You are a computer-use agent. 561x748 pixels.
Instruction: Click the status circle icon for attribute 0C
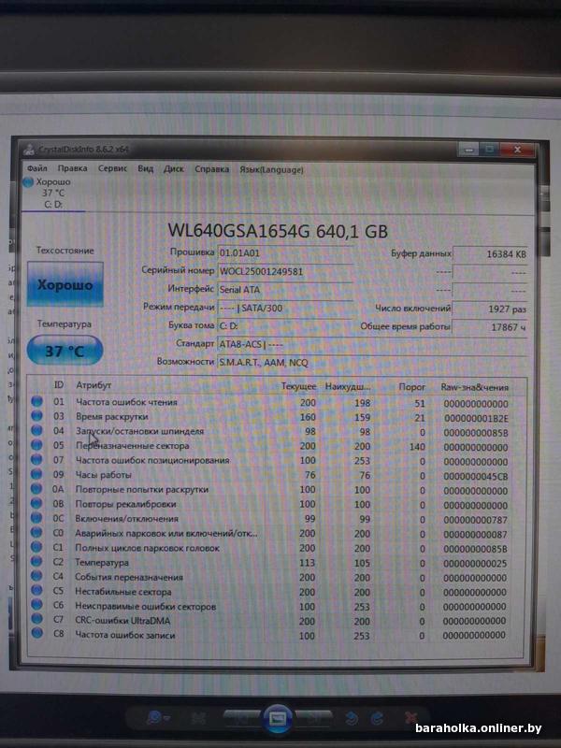[x=36, y=518]
